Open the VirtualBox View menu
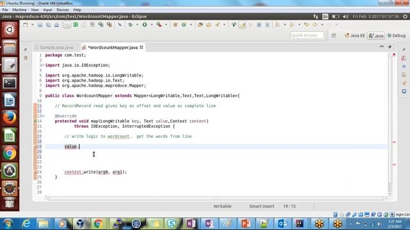 coord(35,10)
